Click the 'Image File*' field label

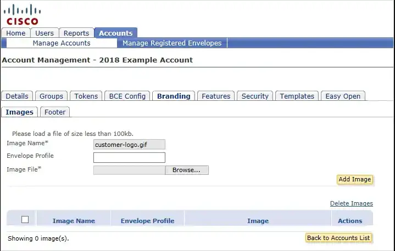point(24,169)
